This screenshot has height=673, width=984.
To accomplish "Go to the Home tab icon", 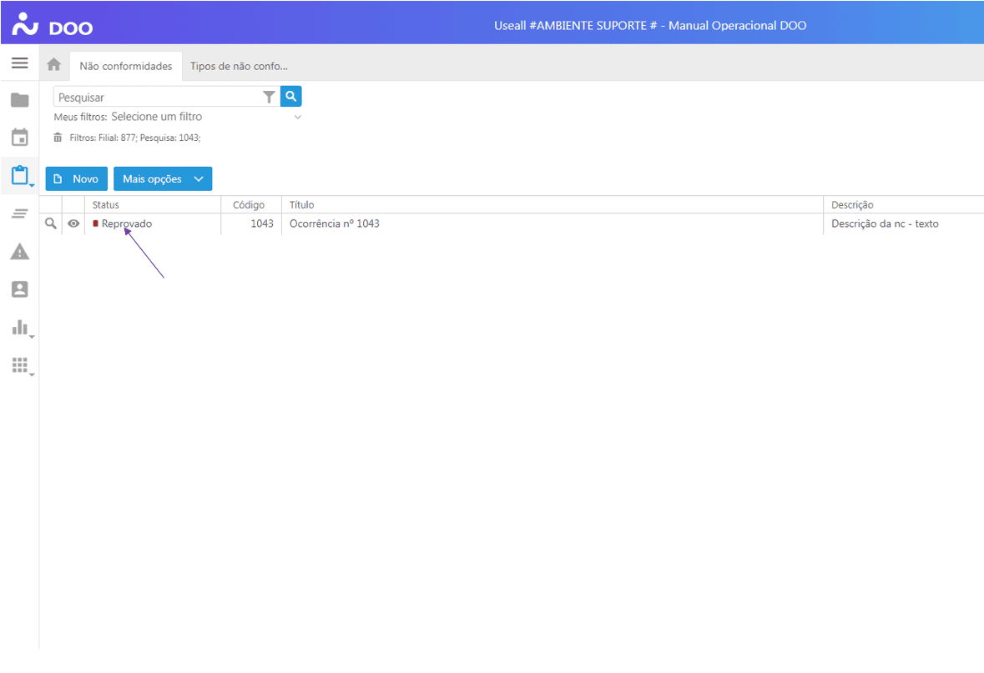I will click(x=54, y=64).
